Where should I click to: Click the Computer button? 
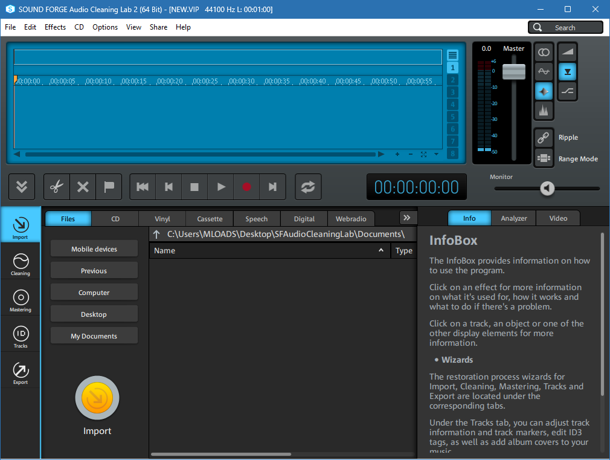click(x=94, y=293)
